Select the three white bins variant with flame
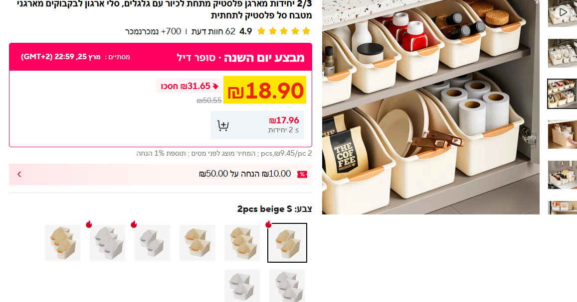 click(x=107, y=243)
